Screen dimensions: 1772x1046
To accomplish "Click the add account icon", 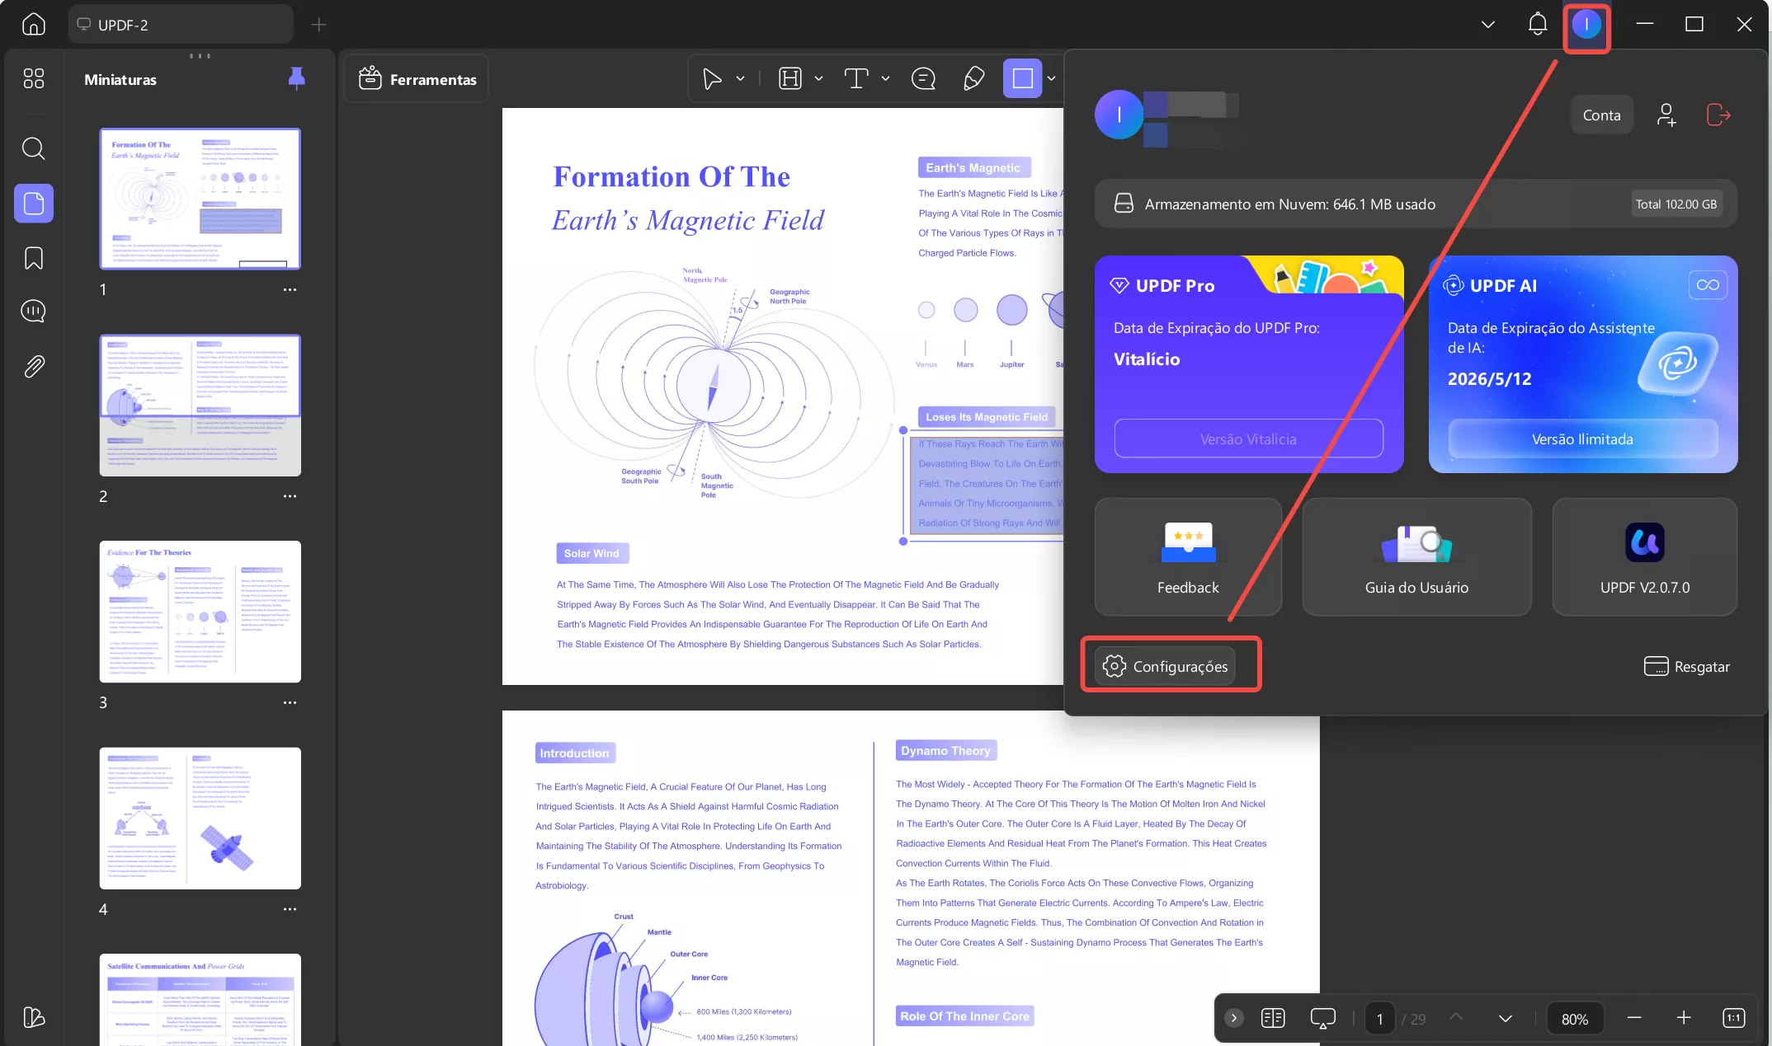I will (1666, 115).
